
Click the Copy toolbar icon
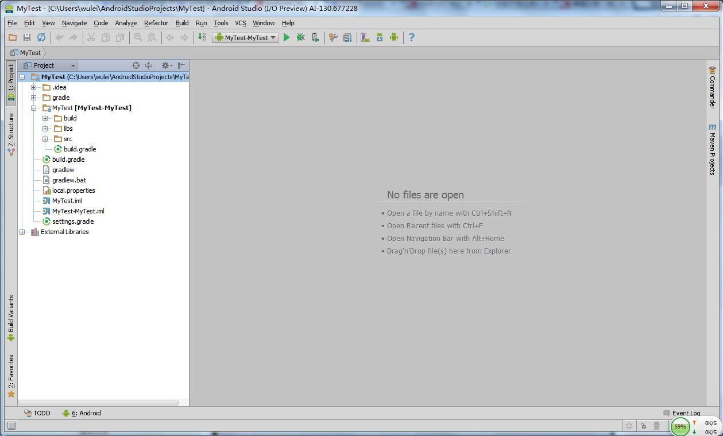point(106,37)
